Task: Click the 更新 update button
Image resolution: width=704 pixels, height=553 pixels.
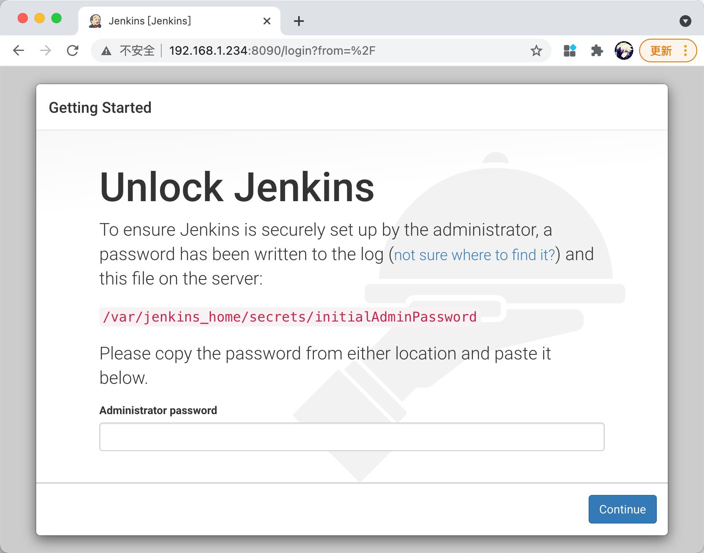Action: click(661, 51)
